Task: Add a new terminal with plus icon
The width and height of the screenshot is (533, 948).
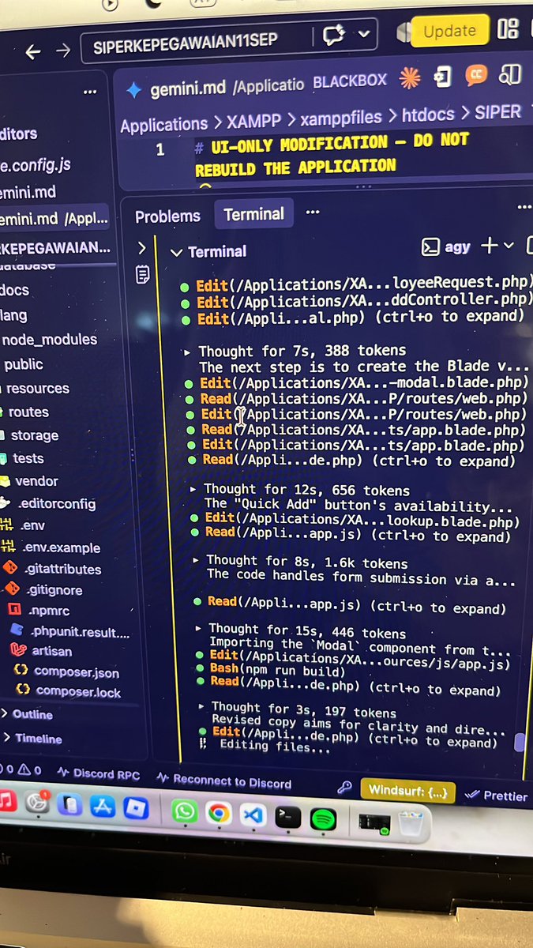Action: [x=489, y=246]
